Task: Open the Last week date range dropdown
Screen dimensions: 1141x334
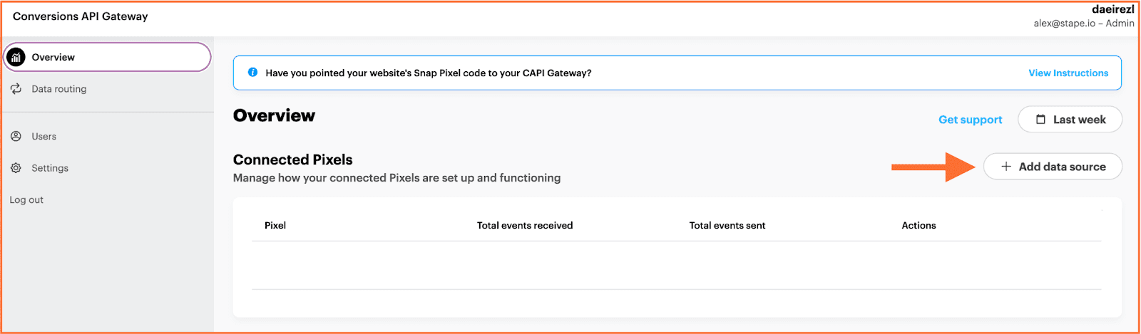Action: click(1070, 120)
